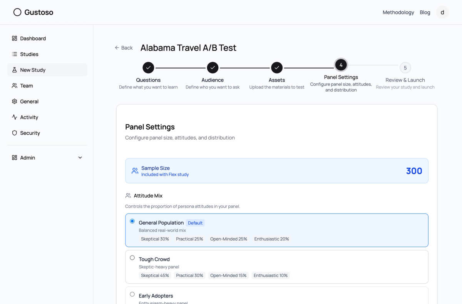This screenshot has width=462, height=304.
Task: Click the Security shield icon
Action: pos(15,133)
